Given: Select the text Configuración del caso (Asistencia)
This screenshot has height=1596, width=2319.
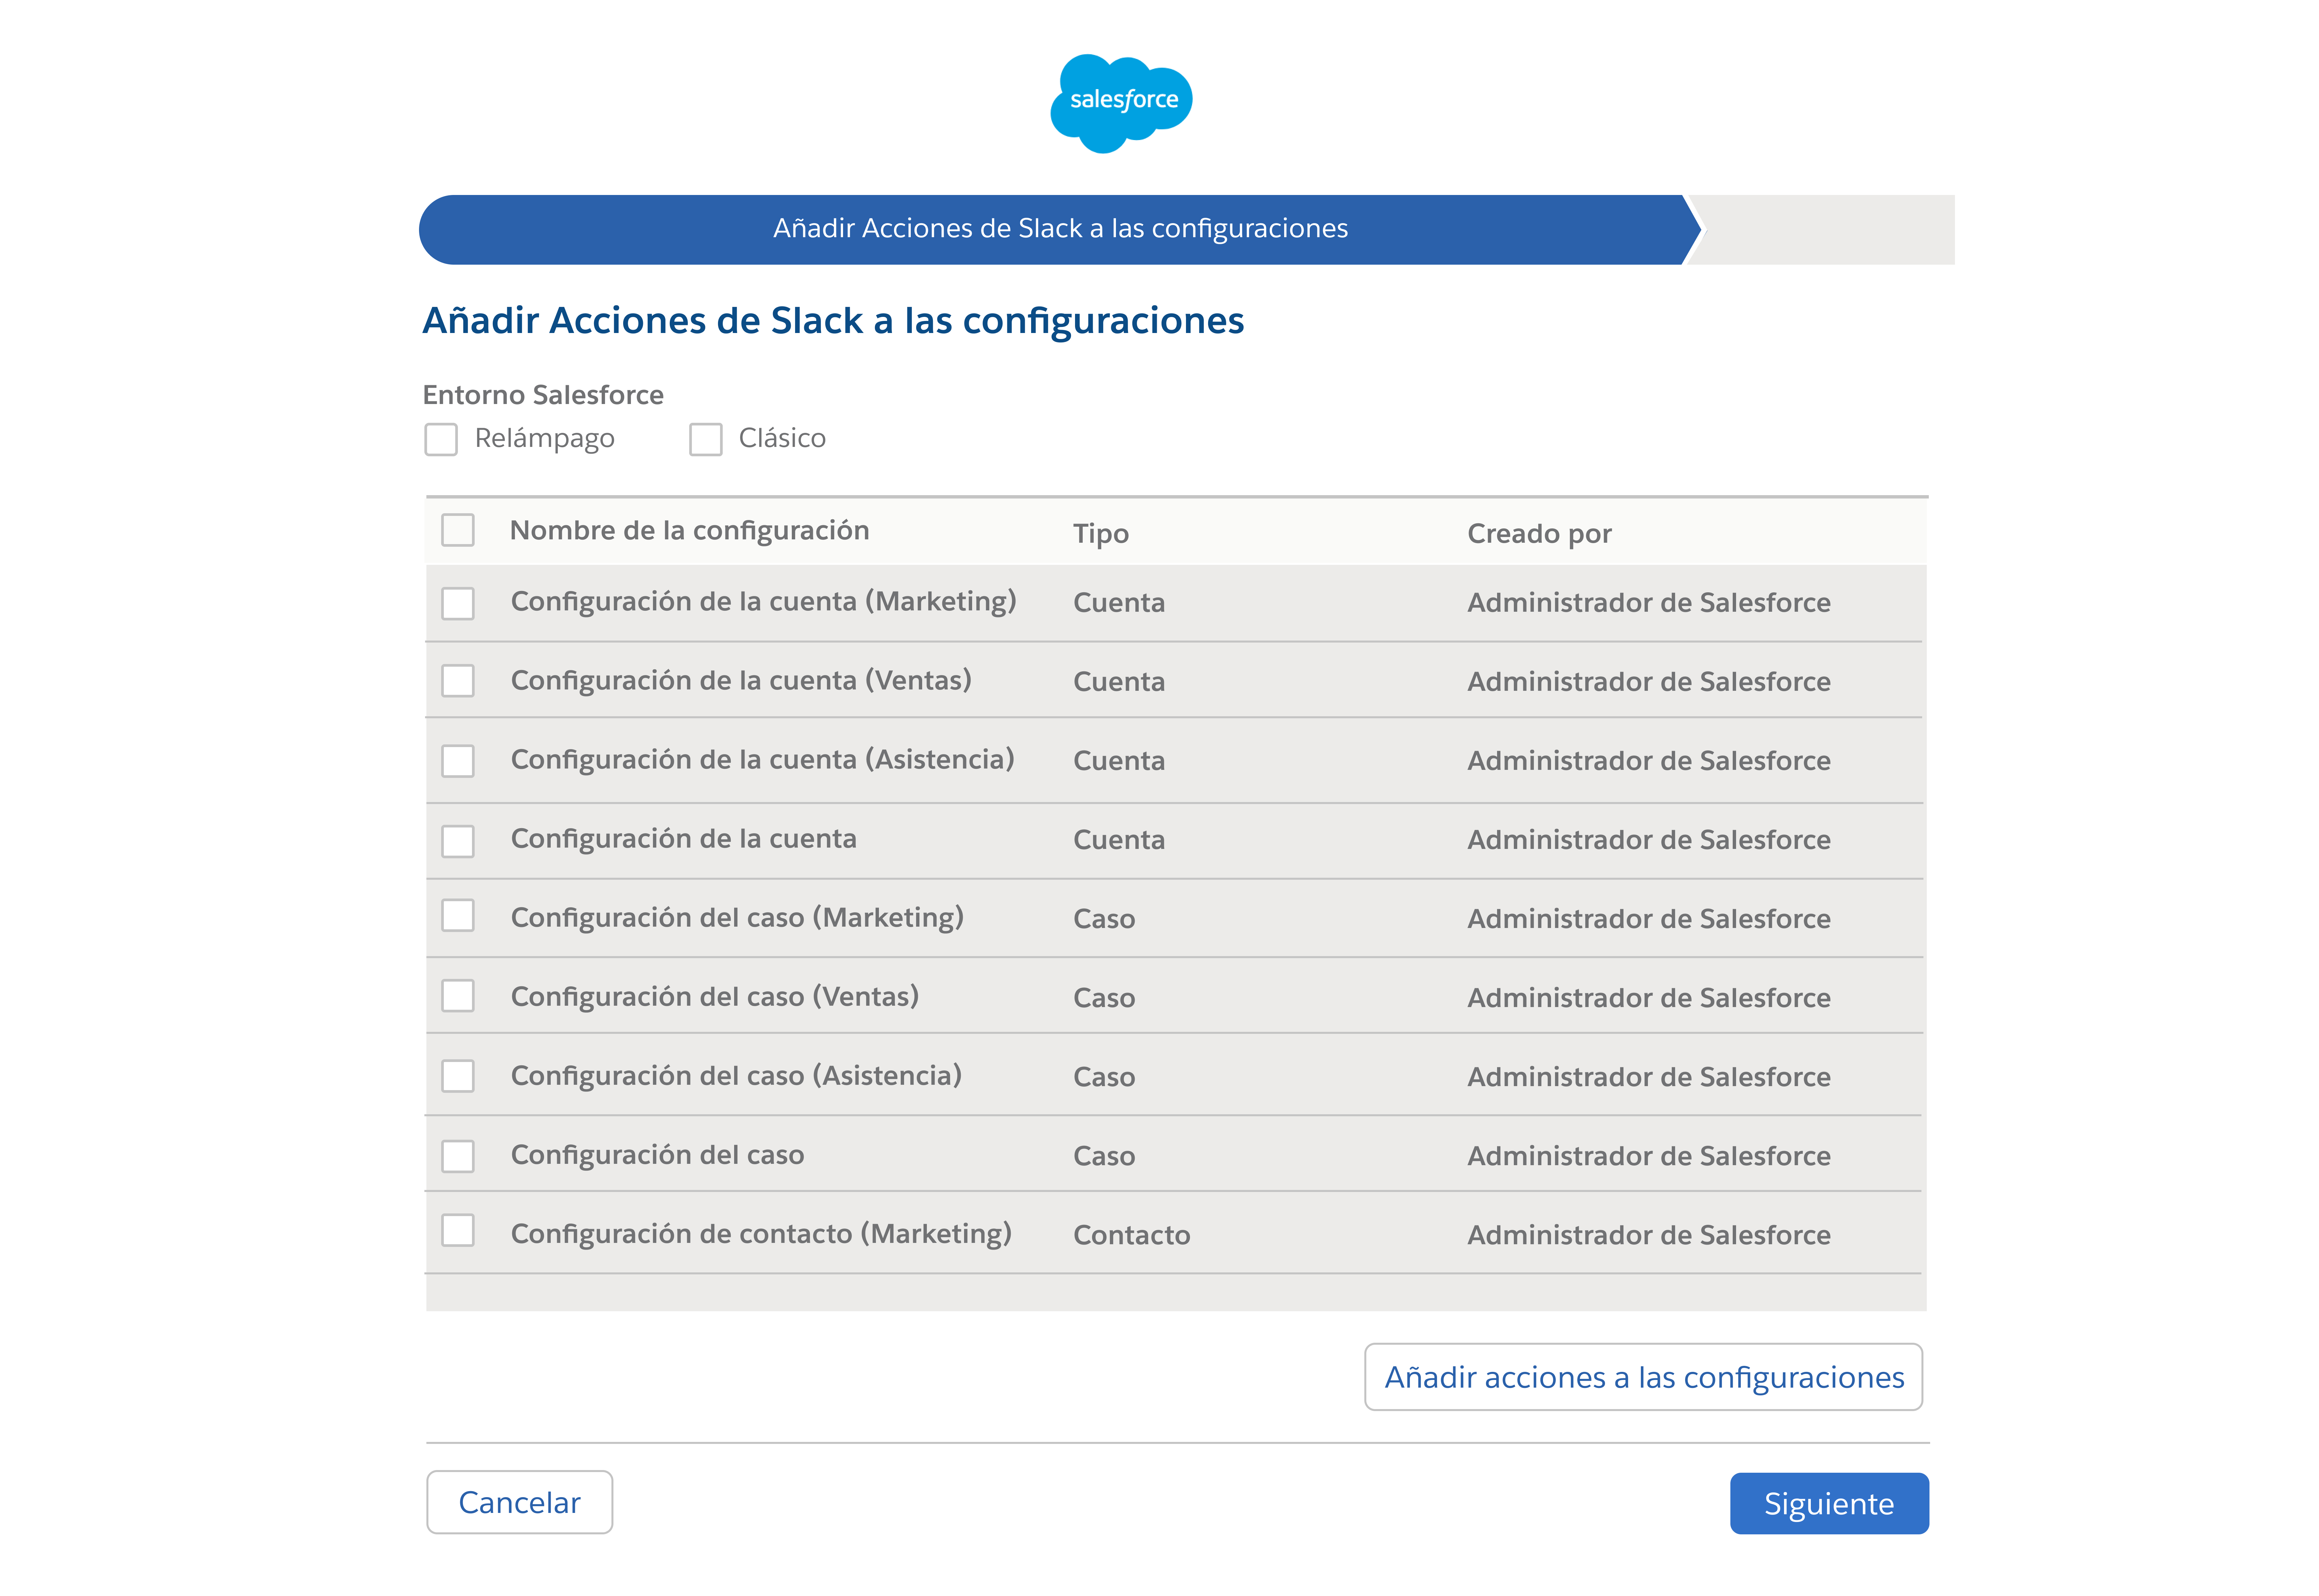Looking at the screenshot, I should click(x=736, y=1076).
